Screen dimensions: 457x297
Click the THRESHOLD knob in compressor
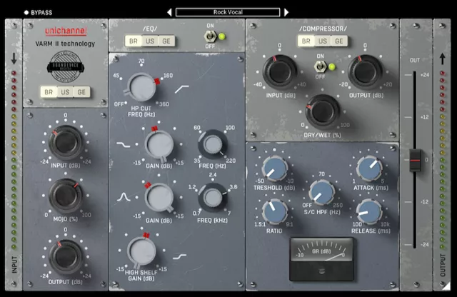pos(273,169)
